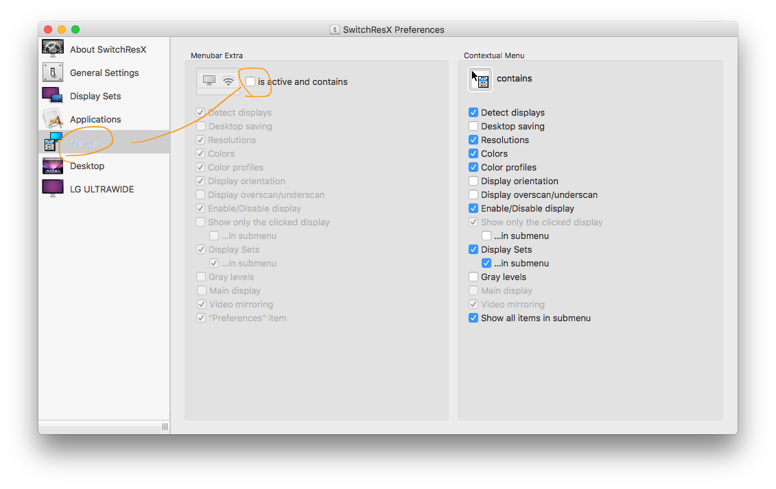Disable Show all items in submenu
This screenshot has height=489, width=776.
pyautogui.click(x=473, y=318)
